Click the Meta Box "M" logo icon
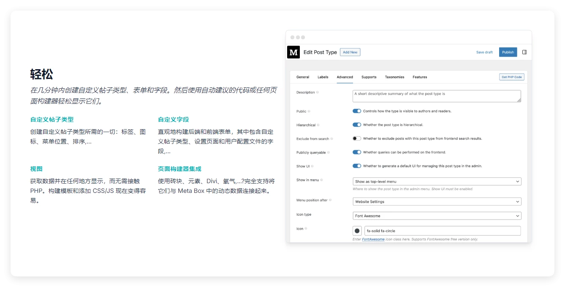This screenshot has height=287, width=565. click(x=293, y=52)
